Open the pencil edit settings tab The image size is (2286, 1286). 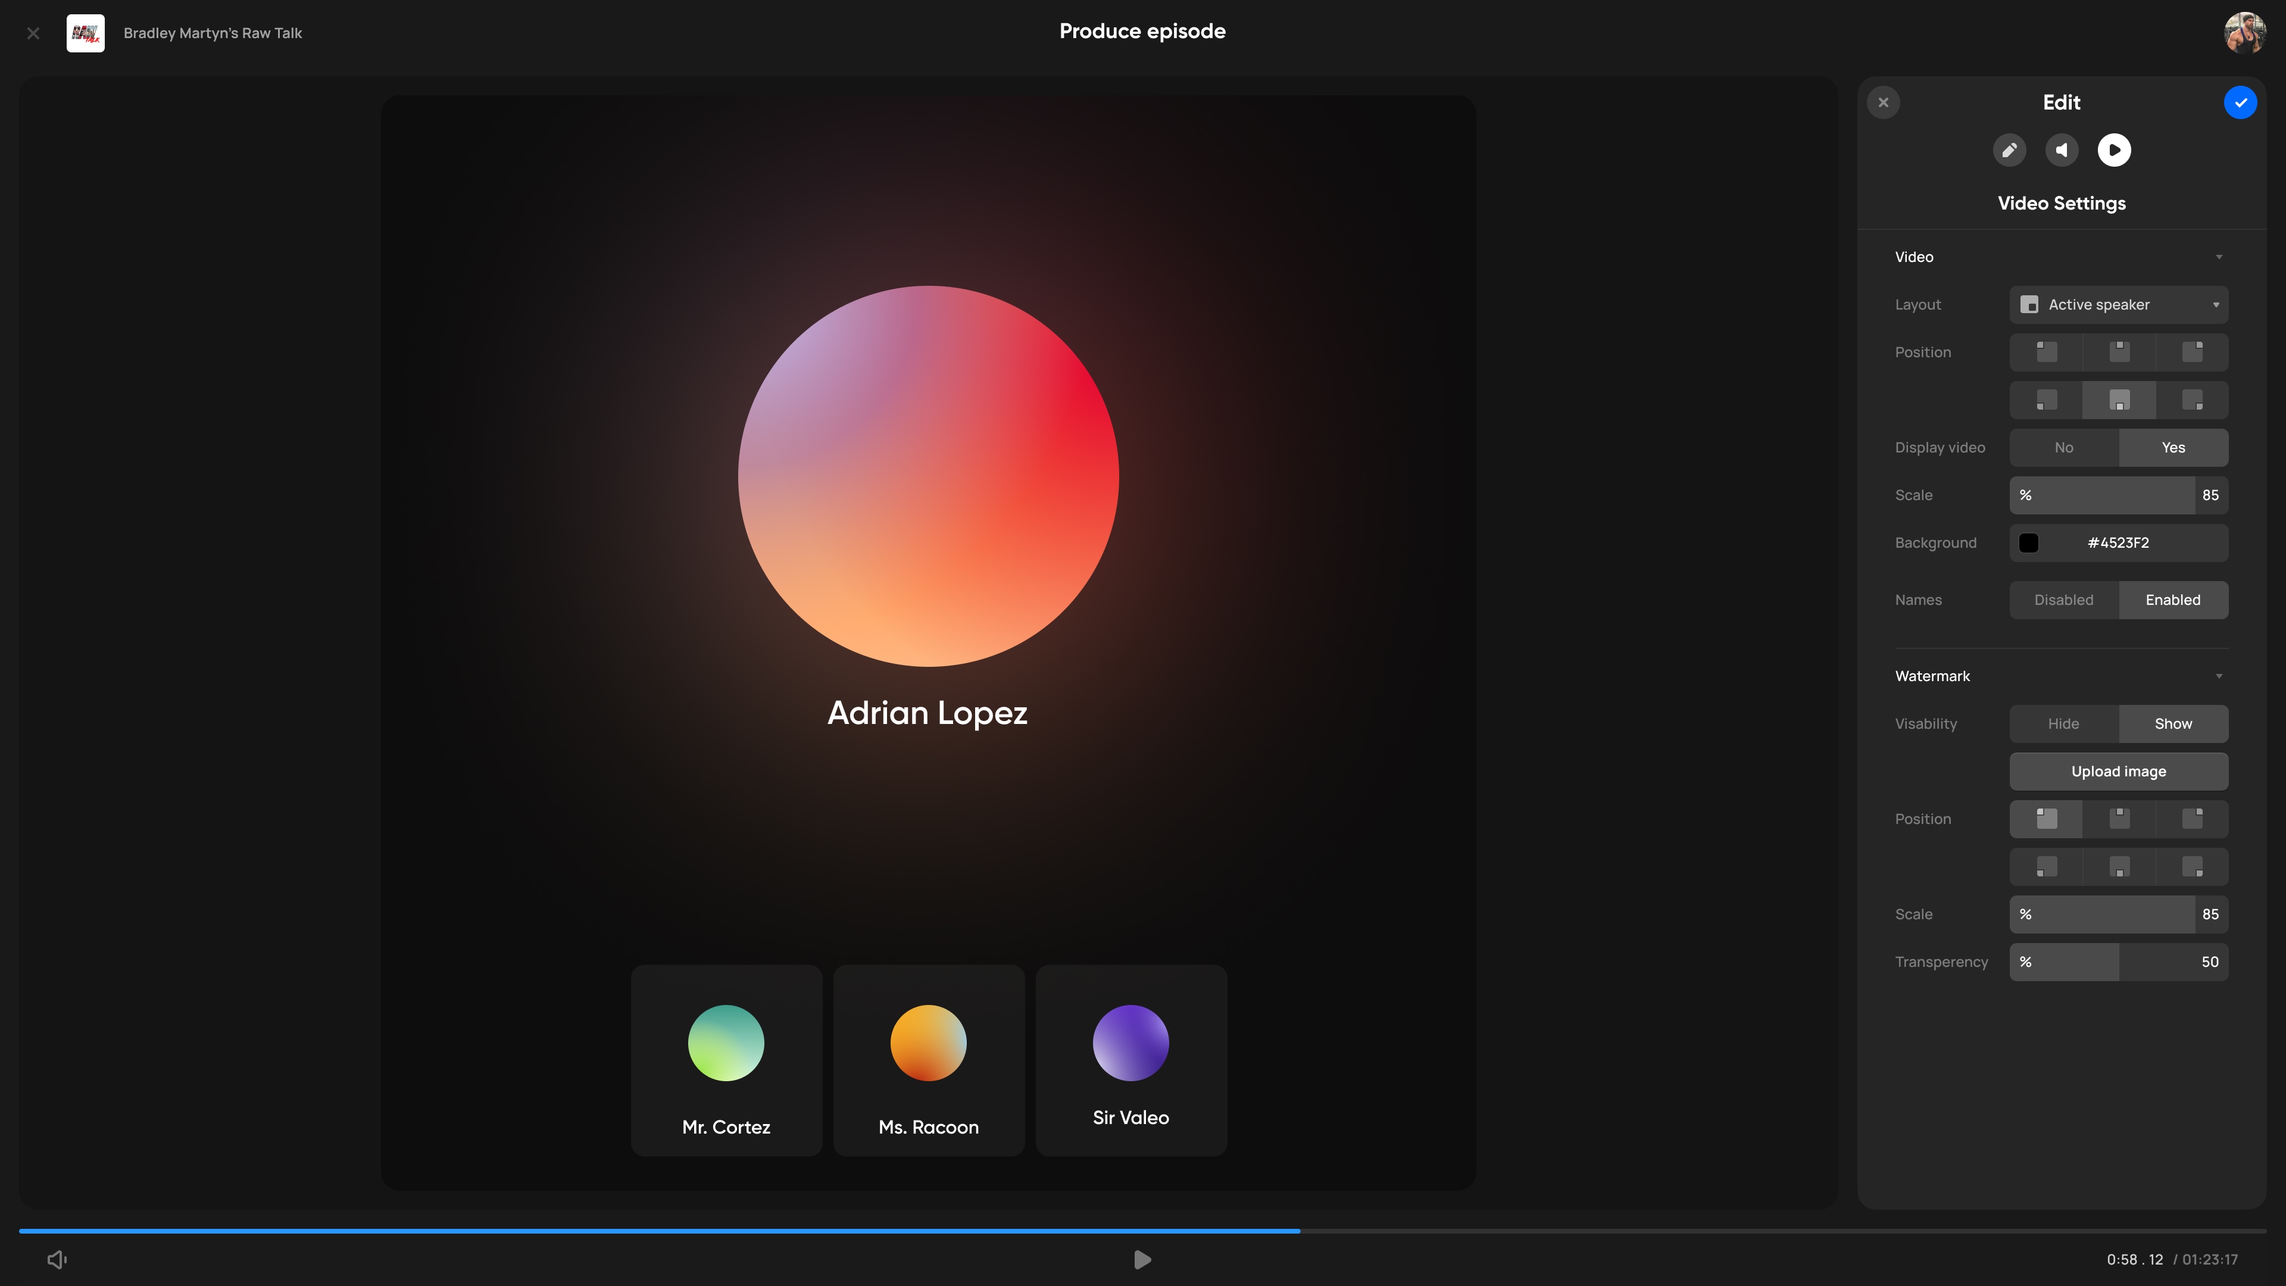point(2009,150)
